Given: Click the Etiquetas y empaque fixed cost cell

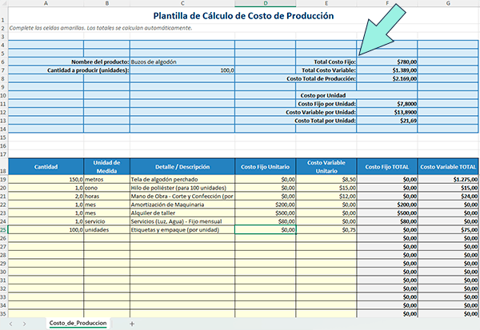Looking at the screenshot, I should pyautogui.click(x=265, y=229).
